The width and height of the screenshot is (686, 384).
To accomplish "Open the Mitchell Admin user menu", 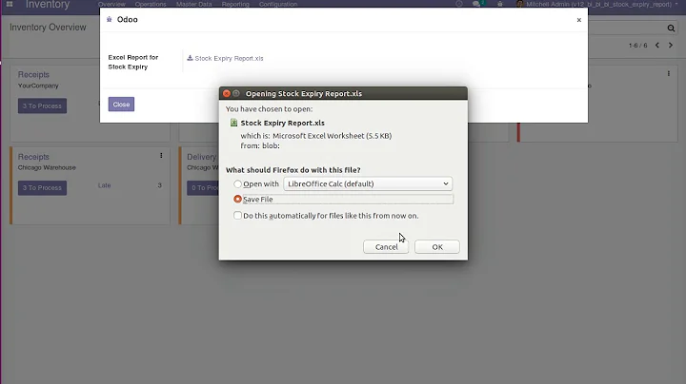I will tap(597, 4).
